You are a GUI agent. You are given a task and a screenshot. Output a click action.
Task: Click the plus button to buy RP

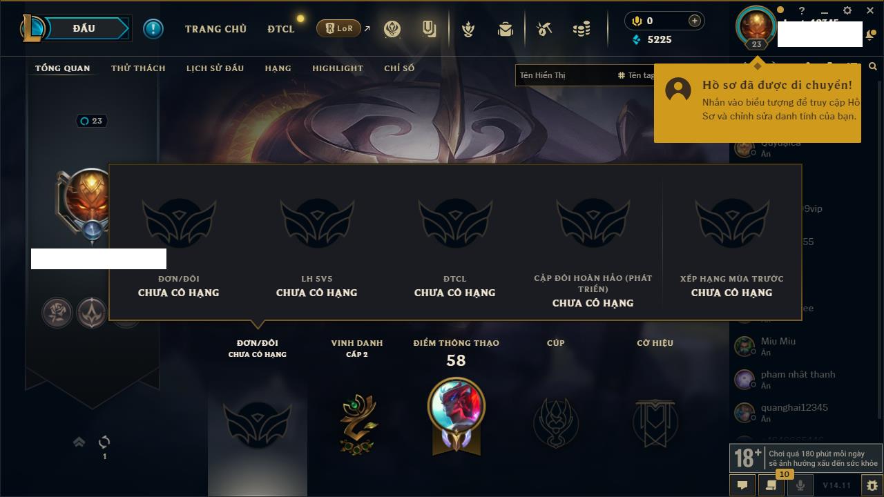(x=694, y=21)
